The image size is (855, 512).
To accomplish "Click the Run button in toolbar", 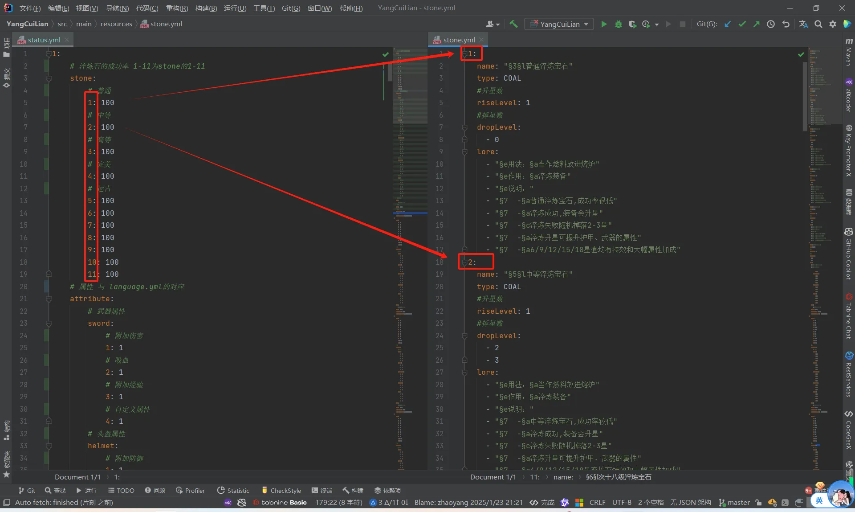I will click(x=603, y=25).
